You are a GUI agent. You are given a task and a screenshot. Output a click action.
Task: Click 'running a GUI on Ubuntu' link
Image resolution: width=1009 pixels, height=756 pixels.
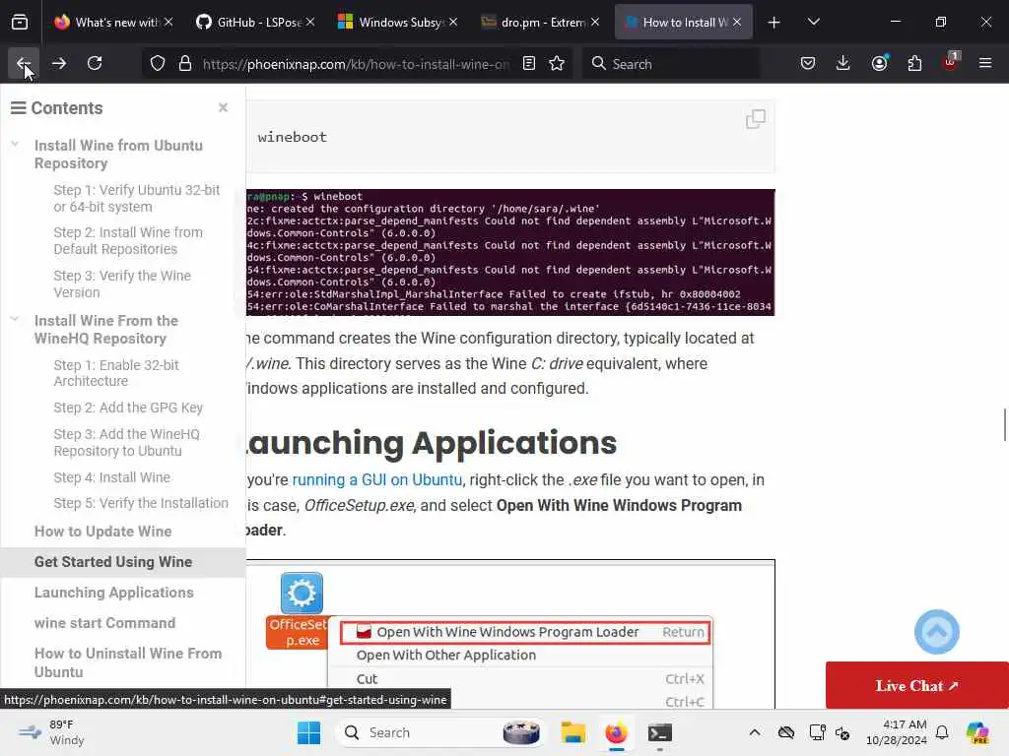click(377, 480)
